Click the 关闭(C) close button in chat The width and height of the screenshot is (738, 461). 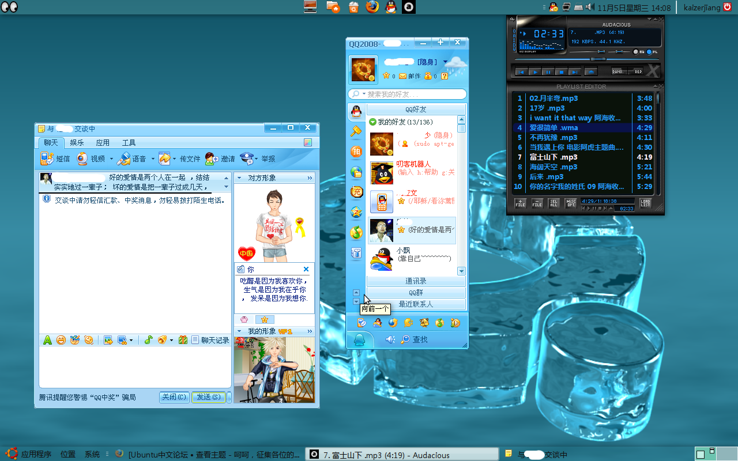pos(174,397)
